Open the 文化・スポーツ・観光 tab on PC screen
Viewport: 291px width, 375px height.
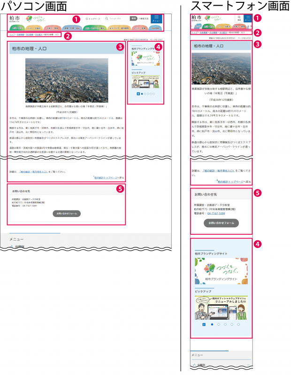[x=95, y=28]
